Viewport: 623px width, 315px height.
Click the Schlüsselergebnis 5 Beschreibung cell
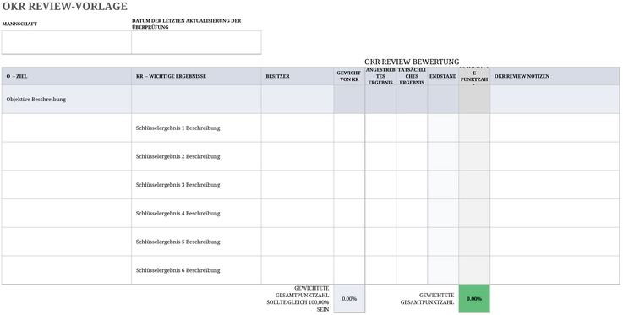196,242
